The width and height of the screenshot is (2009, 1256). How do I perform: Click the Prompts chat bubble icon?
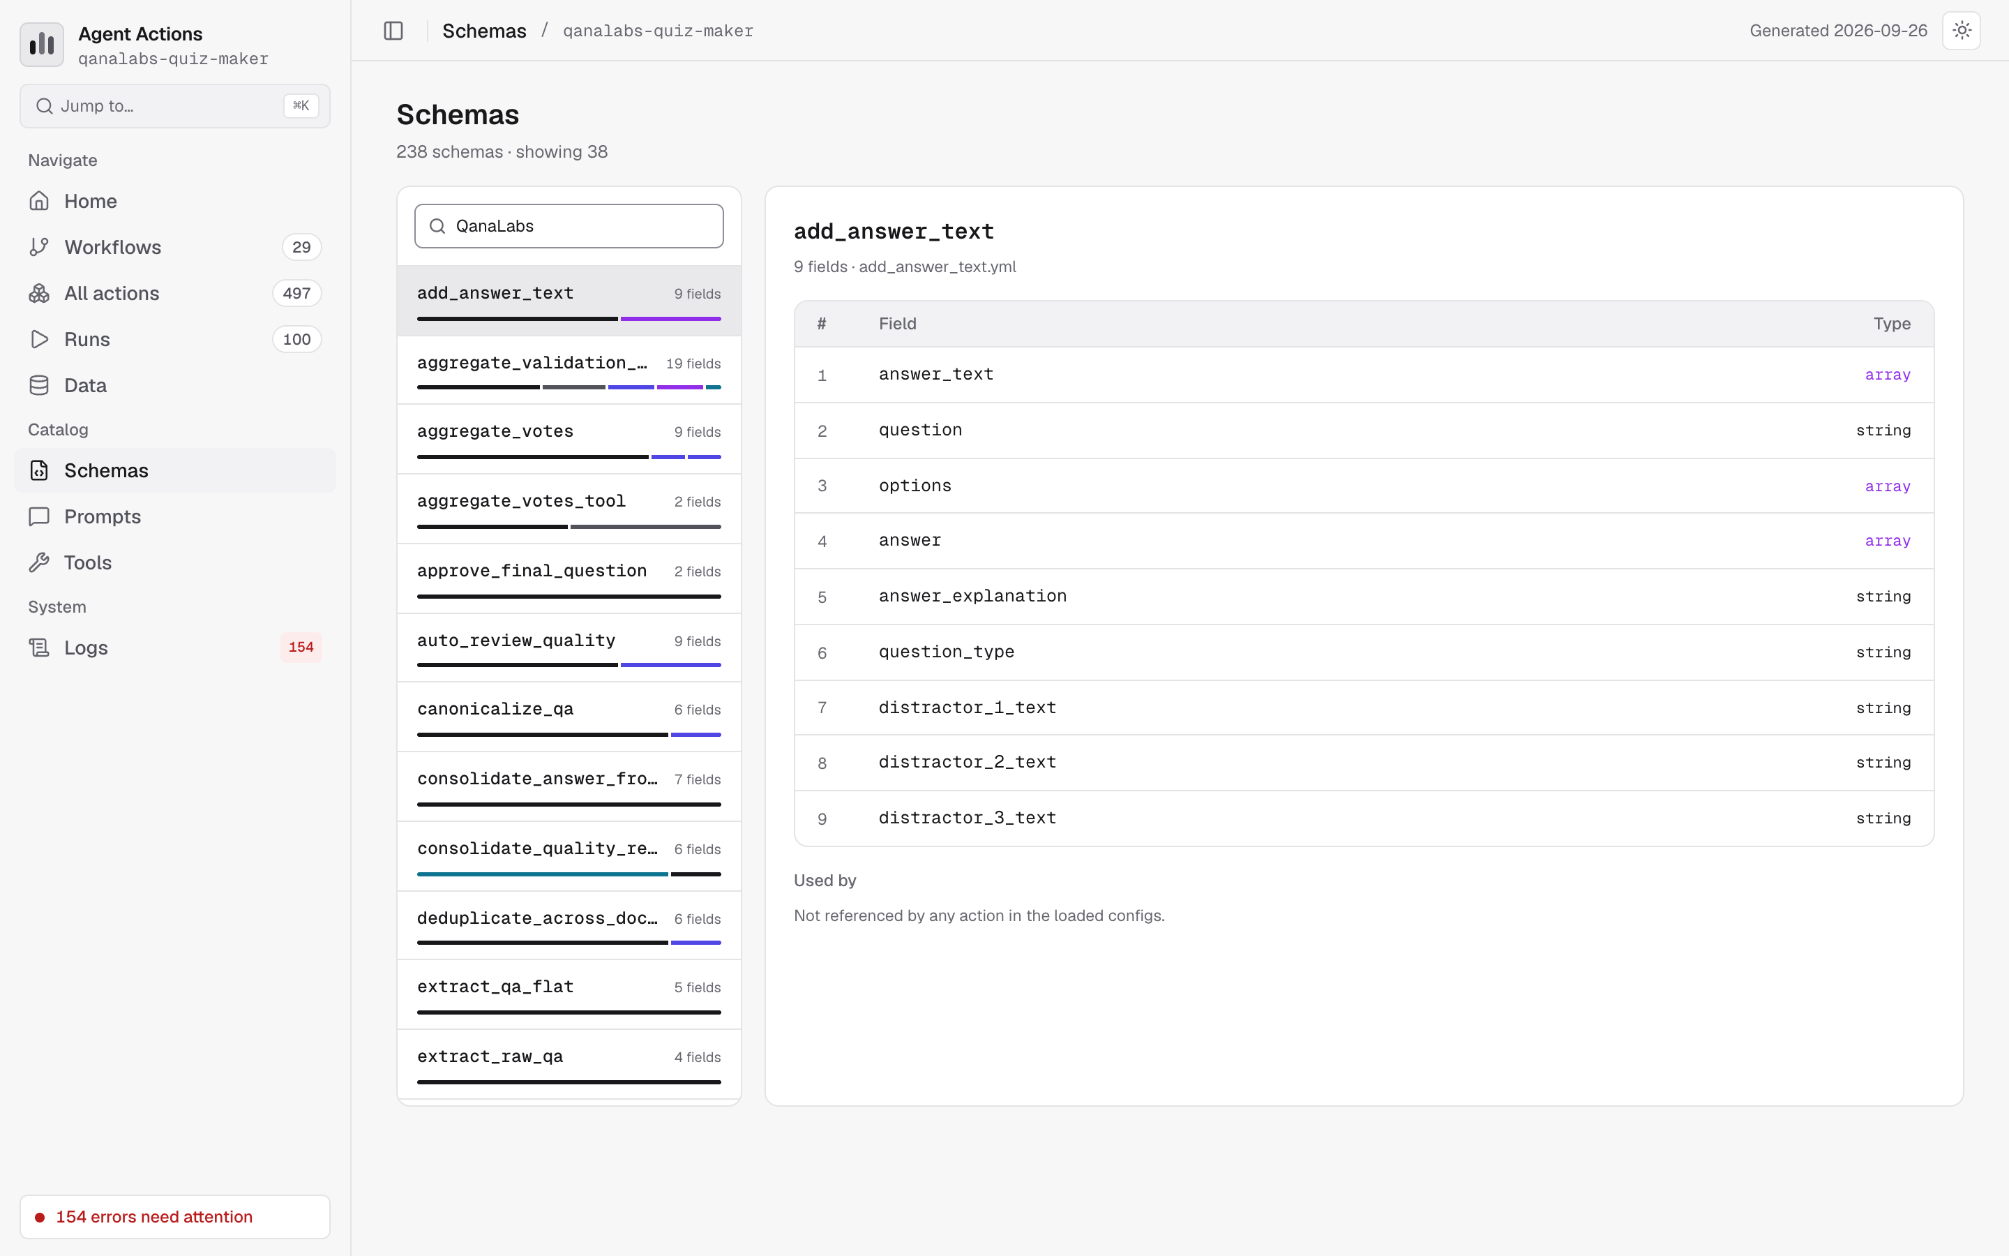click(39, 516)
